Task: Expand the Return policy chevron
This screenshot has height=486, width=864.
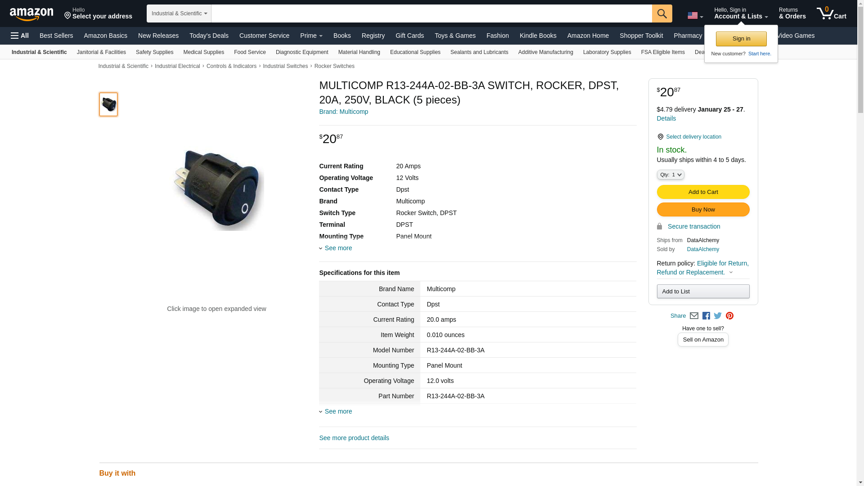Action: (731, 272)
